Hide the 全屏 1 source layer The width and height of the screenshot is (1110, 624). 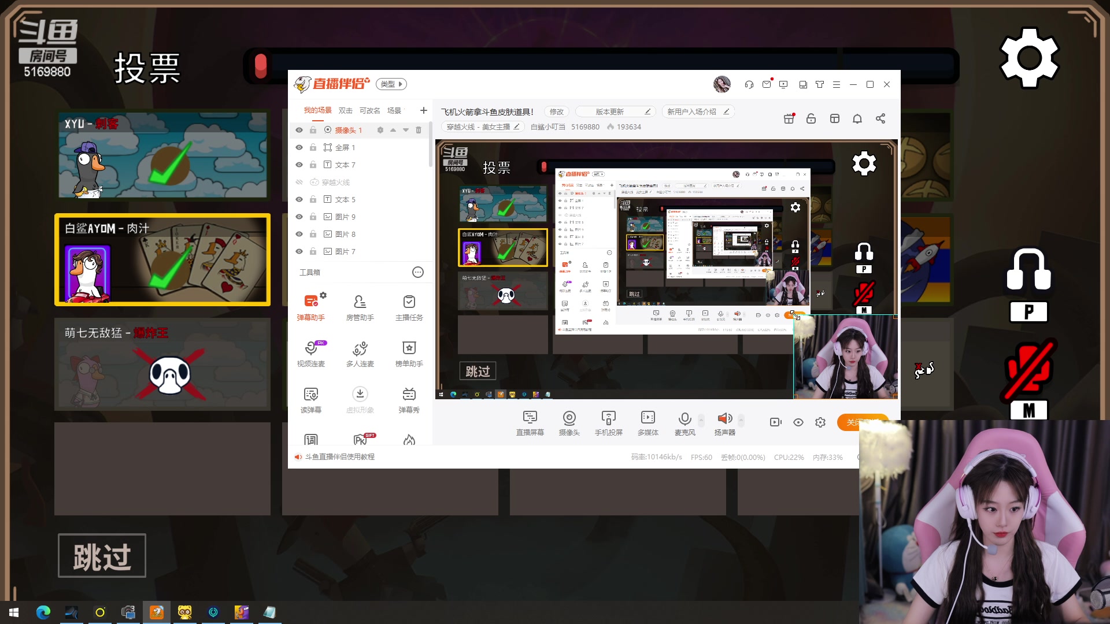click(x=299, y=147)
